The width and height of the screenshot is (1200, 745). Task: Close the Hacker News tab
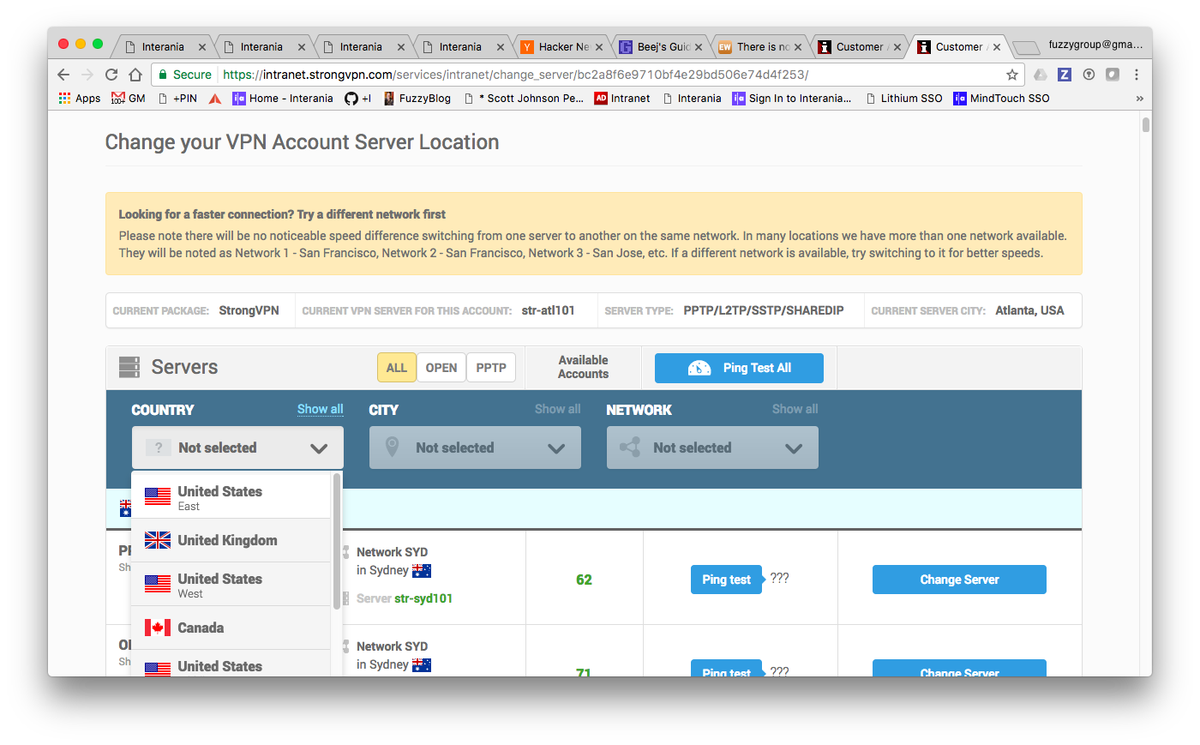599,47
